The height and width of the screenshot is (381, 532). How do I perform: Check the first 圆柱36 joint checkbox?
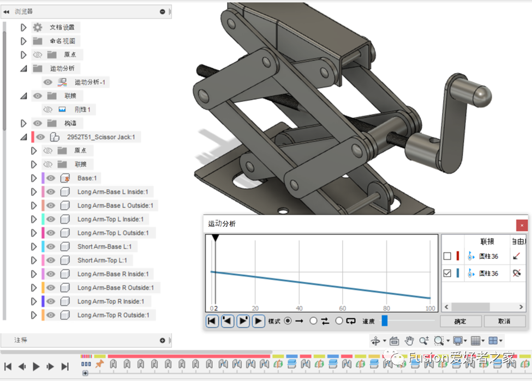(447, 256)
